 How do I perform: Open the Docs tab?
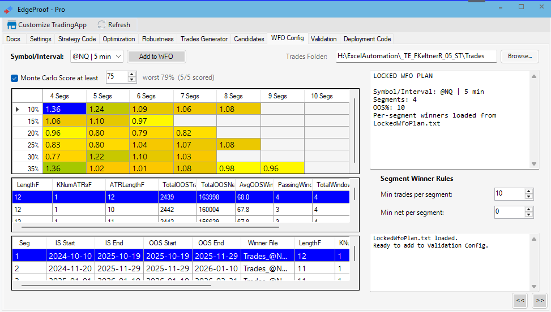point(14,39)
